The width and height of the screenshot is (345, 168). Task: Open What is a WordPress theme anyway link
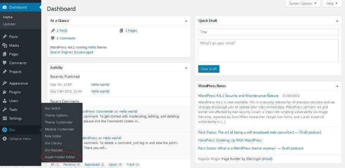click(251, 148)
